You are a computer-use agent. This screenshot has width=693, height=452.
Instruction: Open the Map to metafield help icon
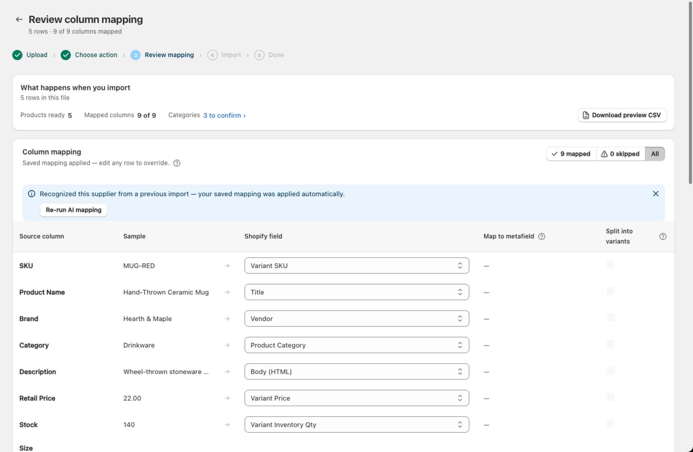pyautogui.click(x=541, y=236)
